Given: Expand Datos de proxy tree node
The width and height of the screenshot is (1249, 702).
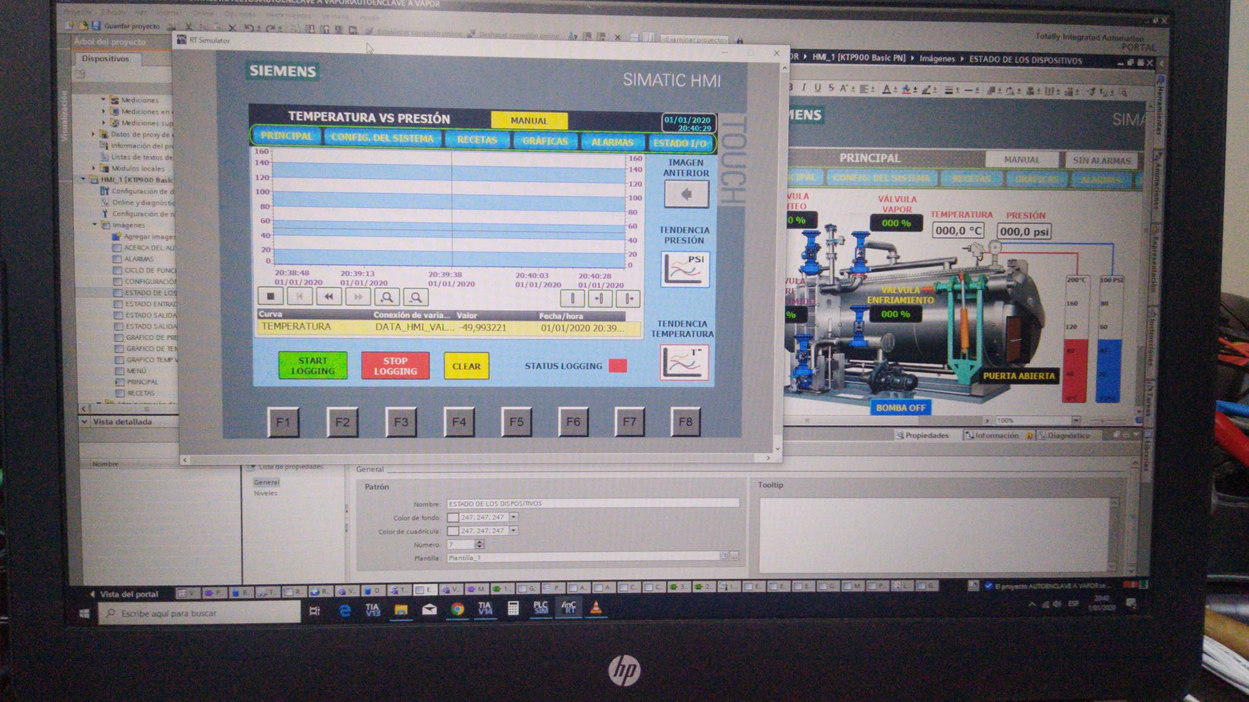Looking at the screenshot, I should point(93,134).
